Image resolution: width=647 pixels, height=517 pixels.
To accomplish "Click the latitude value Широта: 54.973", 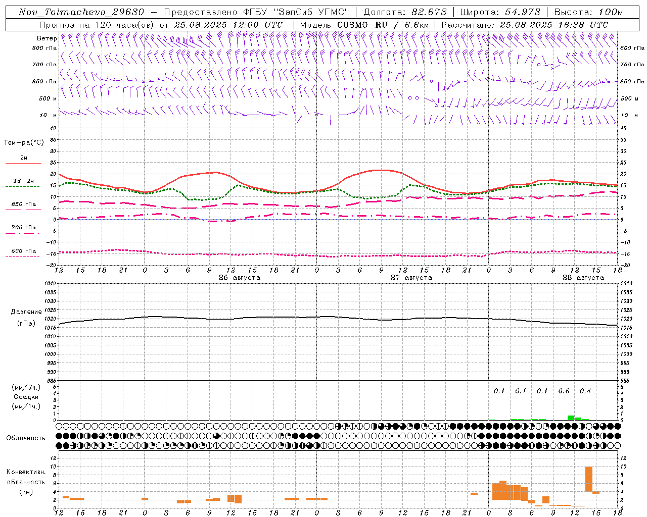I will click(x=500, y=12).
